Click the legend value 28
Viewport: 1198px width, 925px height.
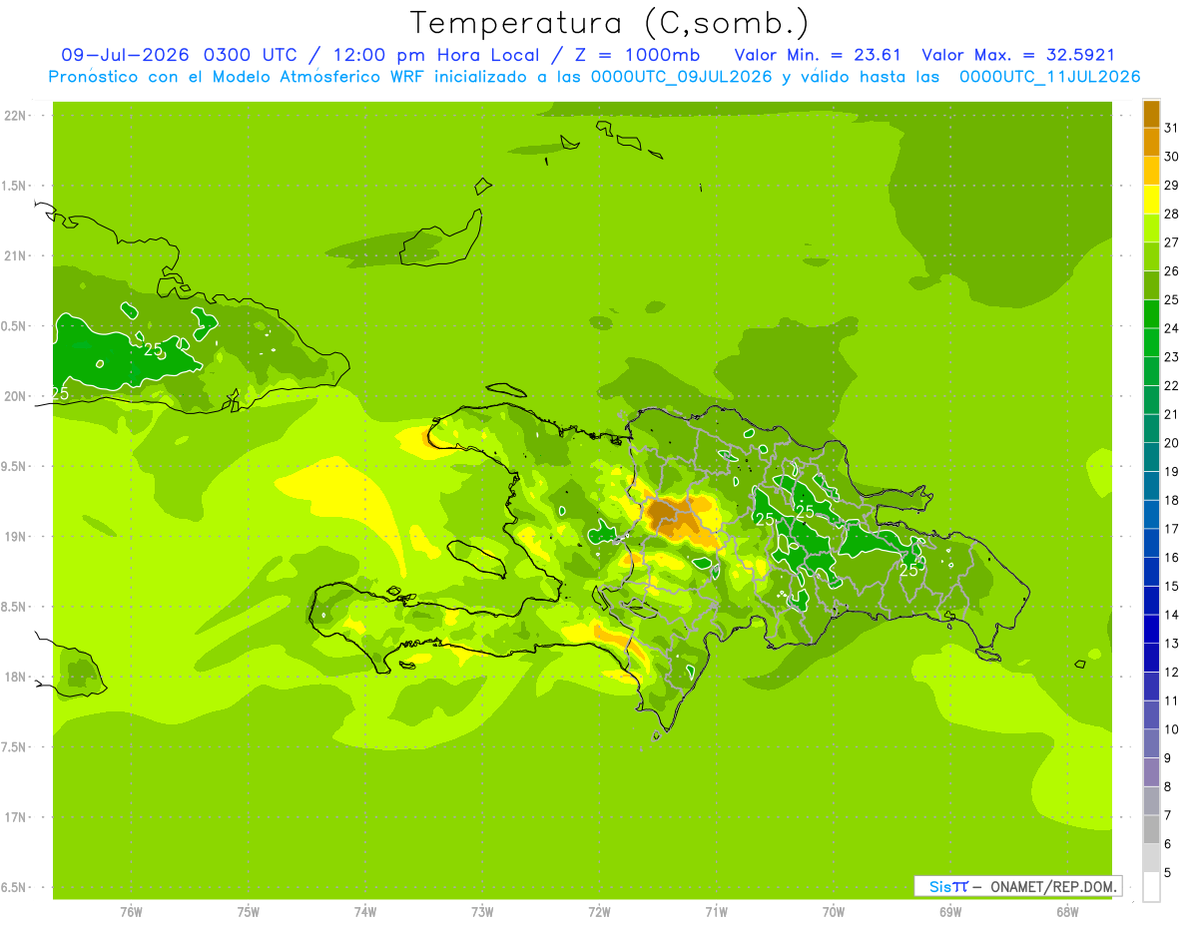click(x=1172, y=214)
